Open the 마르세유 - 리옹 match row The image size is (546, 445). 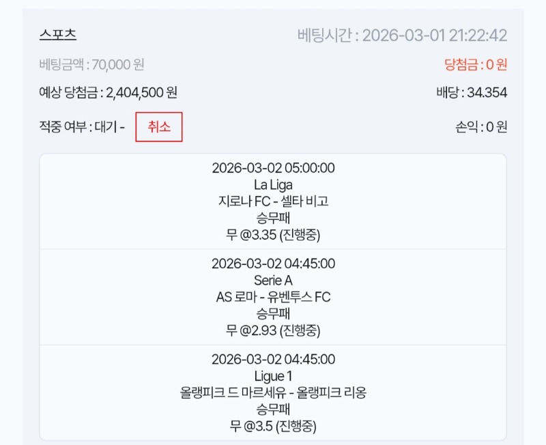tap(273, 393)
